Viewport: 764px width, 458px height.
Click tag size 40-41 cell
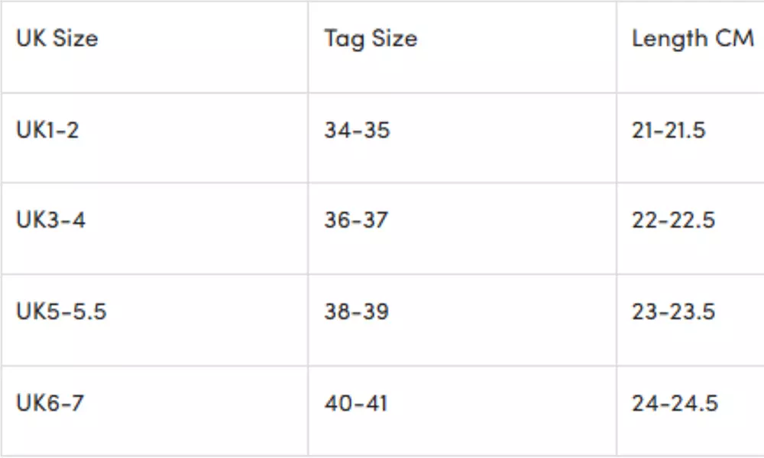356,403
